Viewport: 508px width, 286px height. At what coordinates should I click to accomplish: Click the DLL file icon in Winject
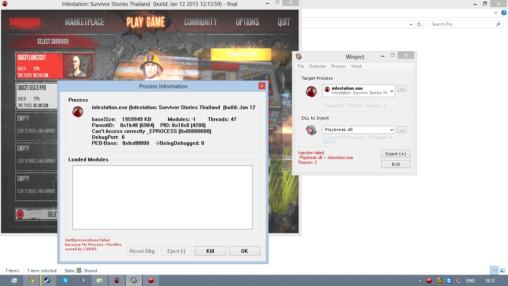[x=311, y=130]
